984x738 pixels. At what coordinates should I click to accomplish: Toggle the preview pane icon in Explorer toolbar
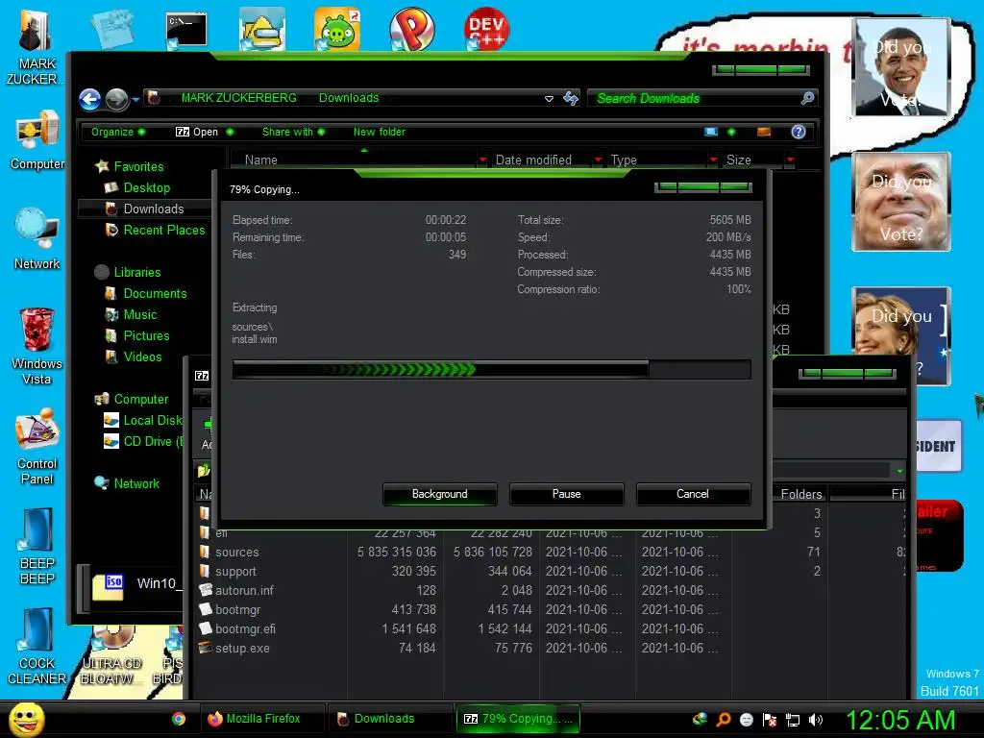[764, 132]
